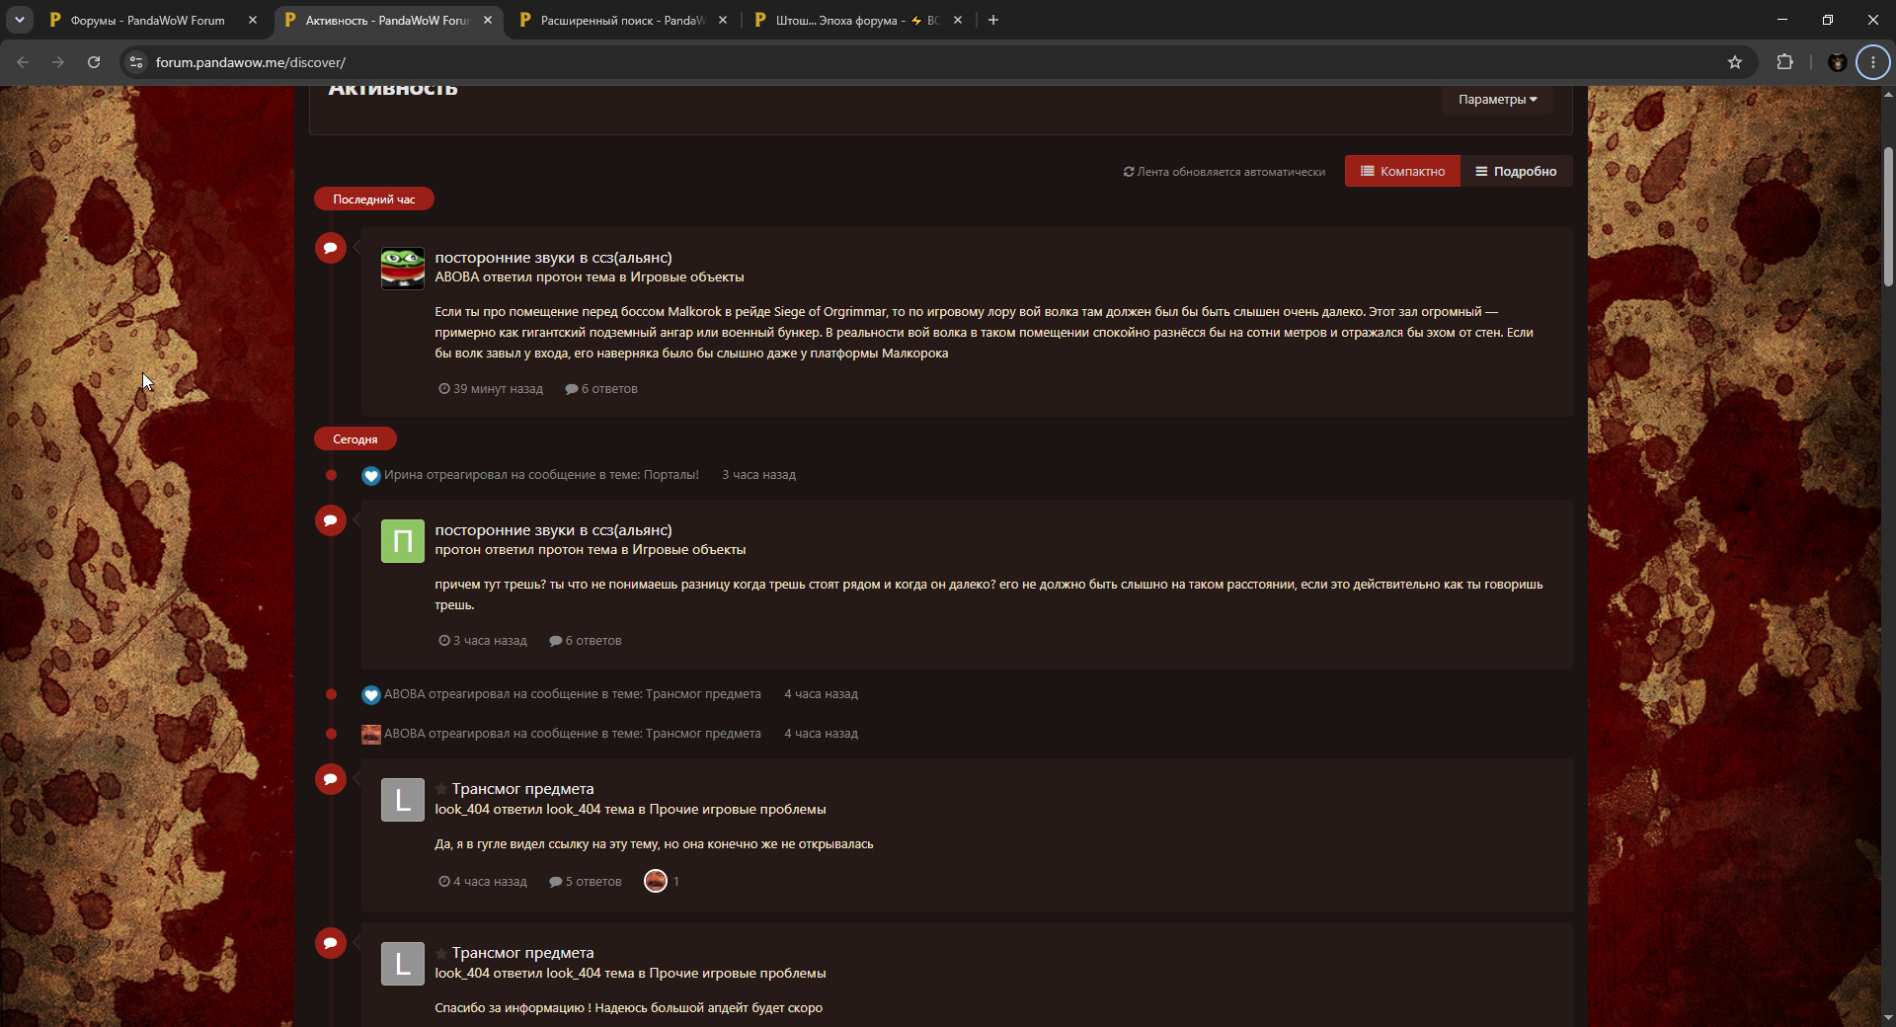Close the Расширенный поиск tab
Image resolution: width=1896 pixels, height=1027 pixels.
(x=723, y=20)
